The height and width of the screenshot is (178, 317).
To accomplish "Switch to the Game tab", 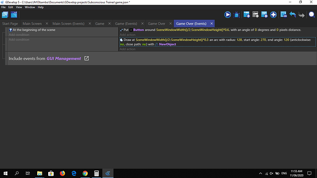I will coord(100,23).
